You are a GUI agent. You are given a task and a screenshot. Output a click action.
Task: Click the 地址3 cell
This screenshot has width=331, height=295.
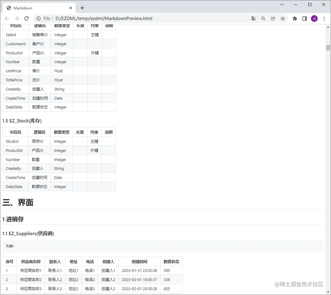[x=73, y=289]
